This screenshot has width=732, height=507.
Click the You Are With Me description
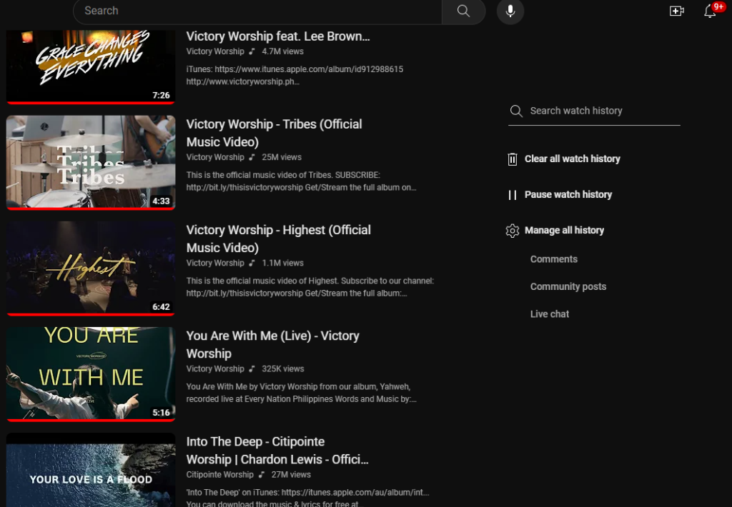click(301, 393)
